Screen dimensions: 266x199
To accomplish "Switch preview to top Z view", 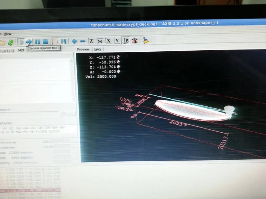I will 91,41.
